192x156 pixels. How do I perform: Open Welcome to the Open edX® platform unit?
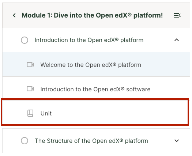pos(91,65)
